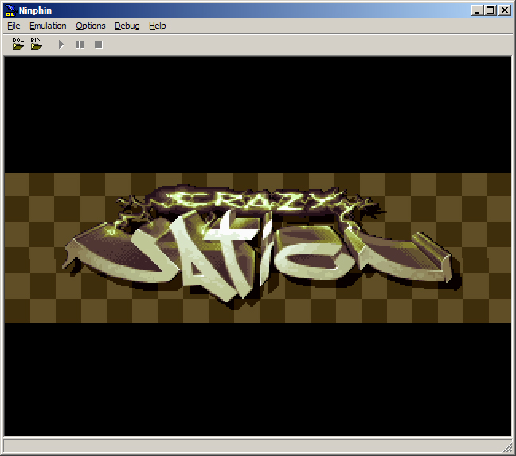Open the Options menu
The height and width of the screenshot is (456, 516).
(91, 26)
